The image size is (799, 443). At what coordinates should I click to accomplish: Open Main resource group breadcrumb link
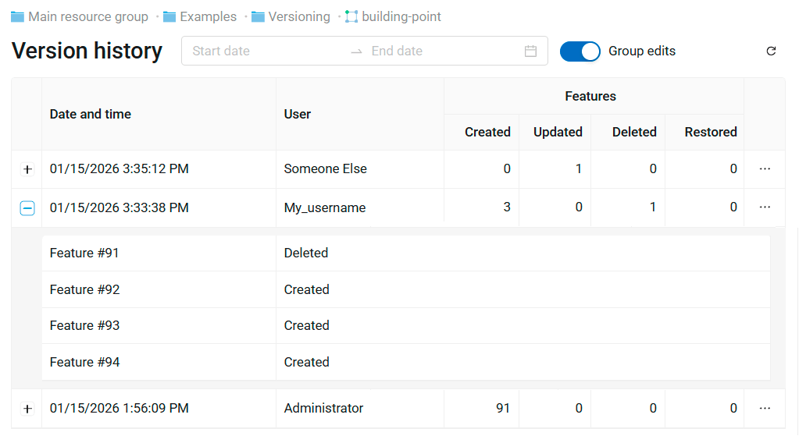coord(88,16)
